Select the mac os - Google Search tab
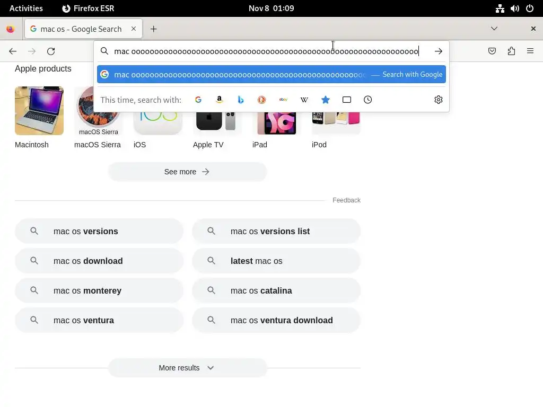 click(83, 29)
